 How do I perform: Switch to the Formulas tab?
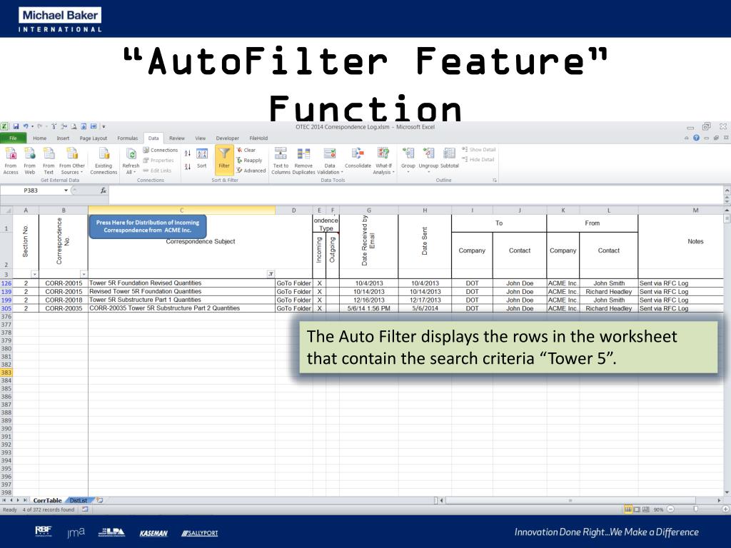click(128, 138)
